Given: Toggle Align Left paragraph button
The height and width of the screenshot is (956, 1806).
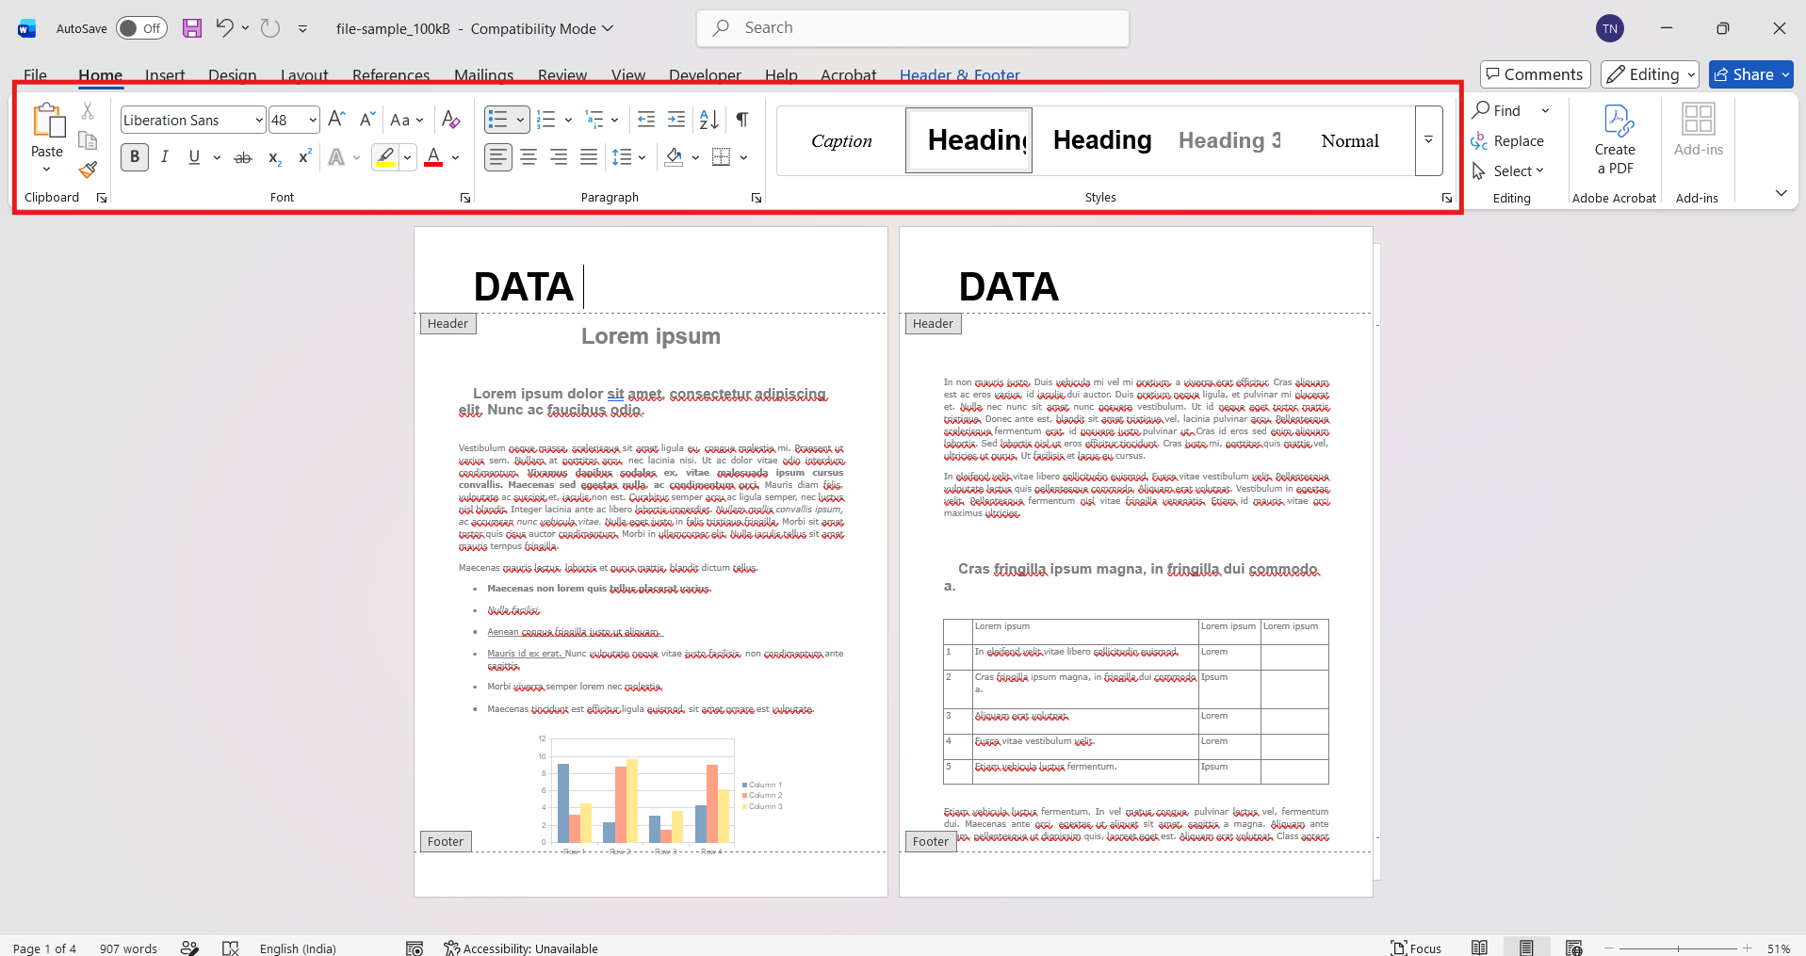Looking at the screenshot, I should 498,157.
